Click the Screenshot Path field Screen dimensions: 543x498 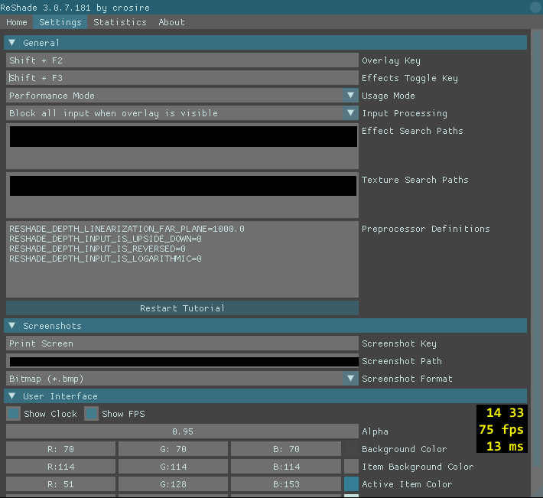point(182,361)
